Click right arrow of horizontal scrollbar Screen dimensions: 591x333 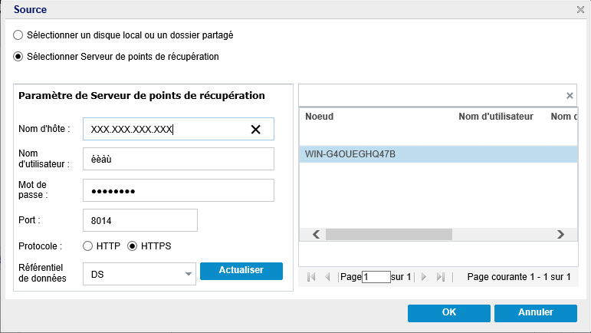[560, 234]
